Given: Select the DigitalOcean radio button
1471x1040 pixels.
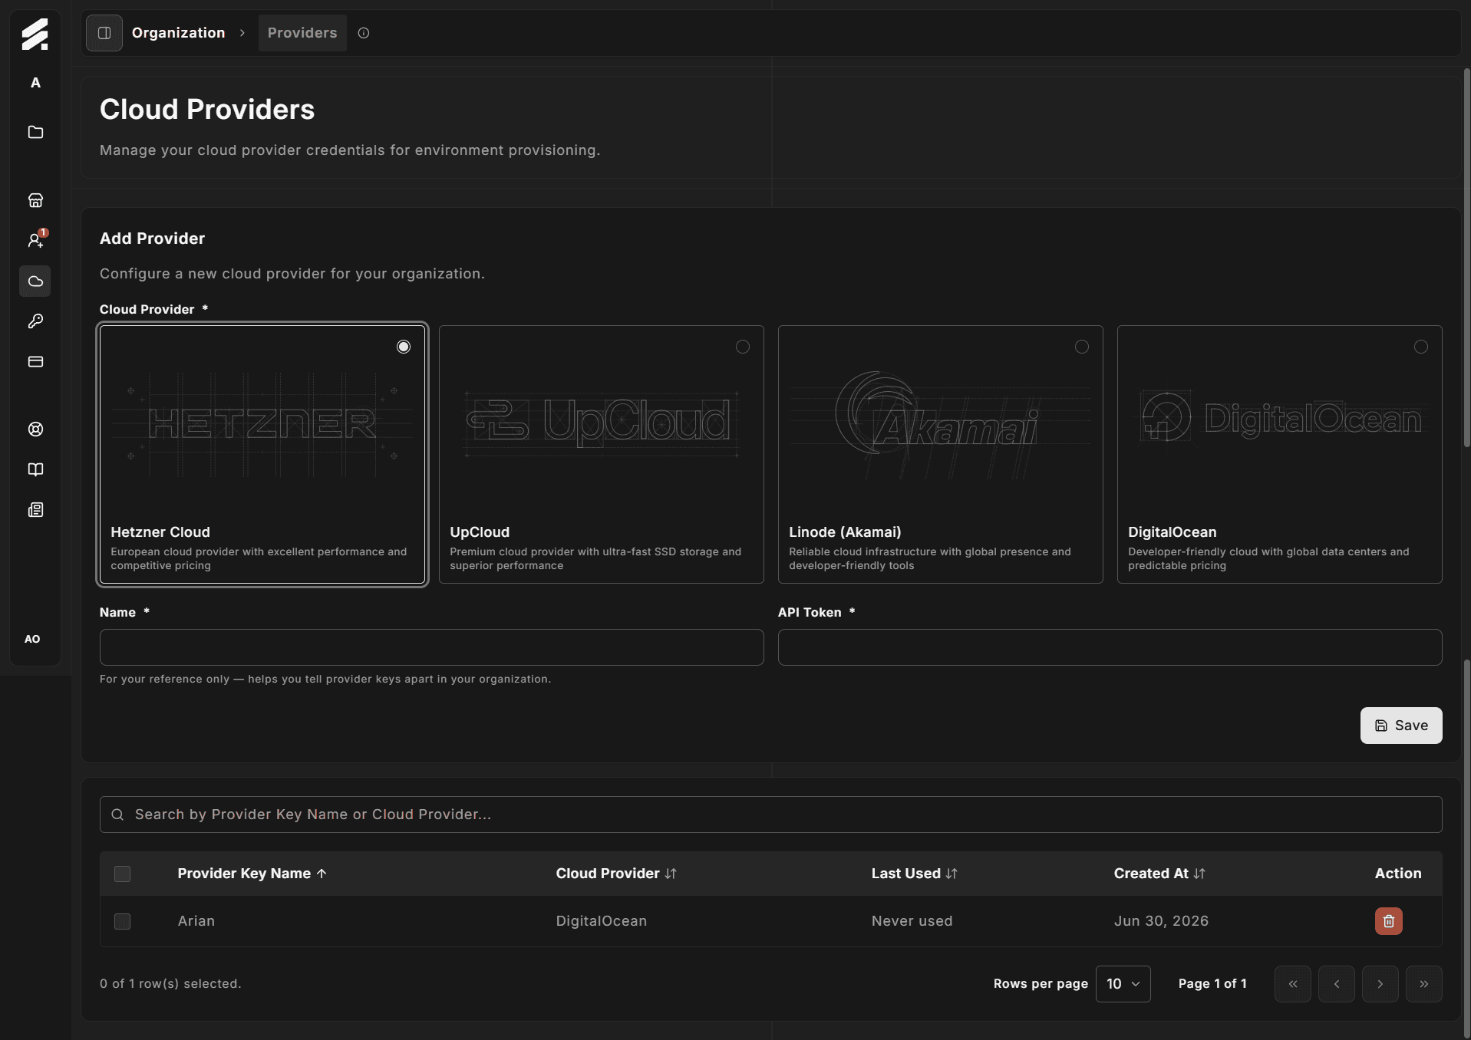Looking at the screenshot, I should click(1421, 347).
